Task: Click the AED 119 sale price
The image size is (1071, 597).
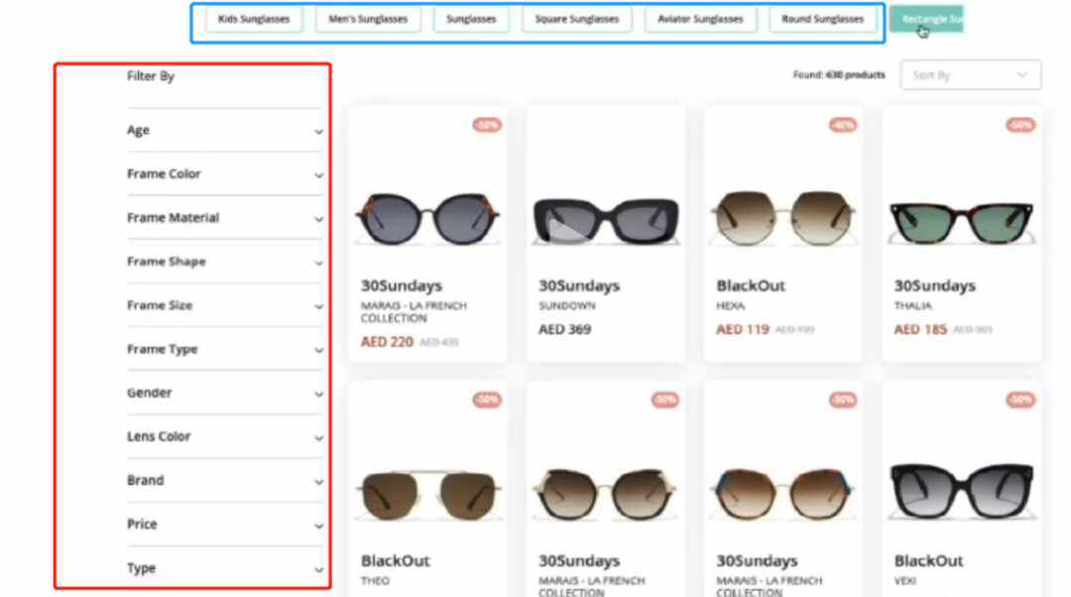Action: [743, 329]
